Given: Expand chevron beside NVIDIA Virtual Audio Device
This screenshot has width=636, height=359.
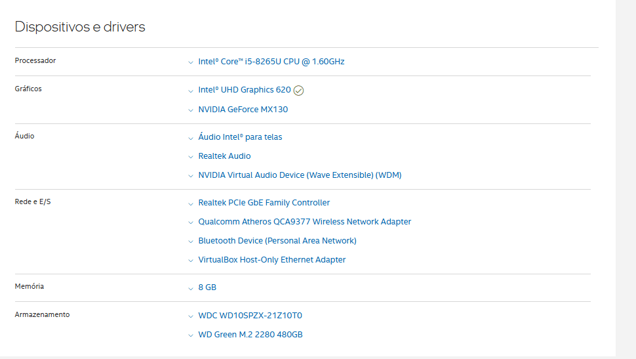Looking at the screenshot, I should tap(191, 176).
